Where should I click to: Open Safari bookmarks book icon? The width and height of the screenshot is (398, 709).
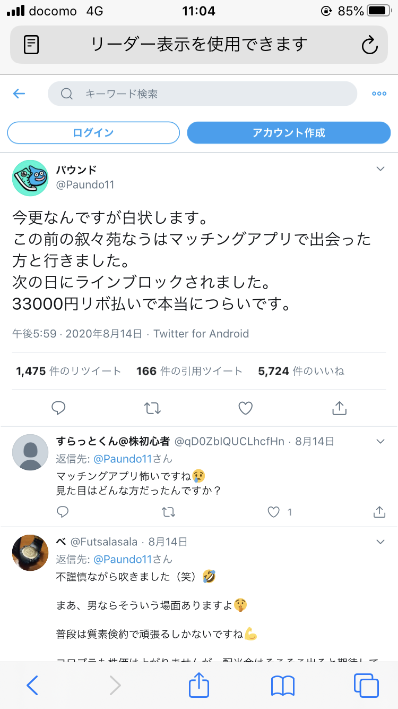pos(283,686)
